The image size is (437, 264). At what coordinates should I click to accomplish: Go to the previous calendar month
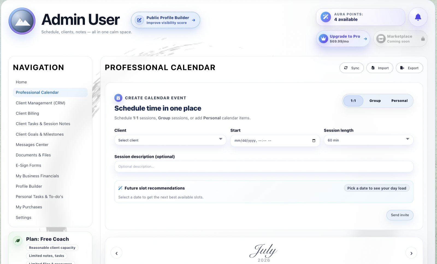coord(117,253)
